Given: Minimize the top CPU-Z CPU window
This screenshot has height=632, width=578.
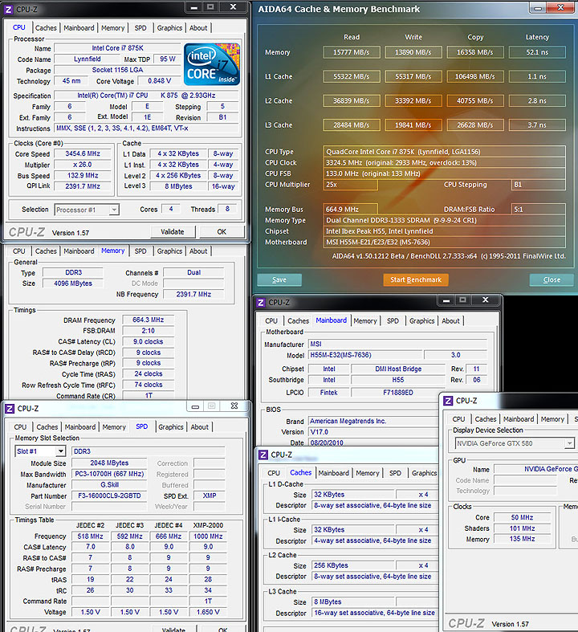Looking at the screenshot, I should [x=193, y=7].
